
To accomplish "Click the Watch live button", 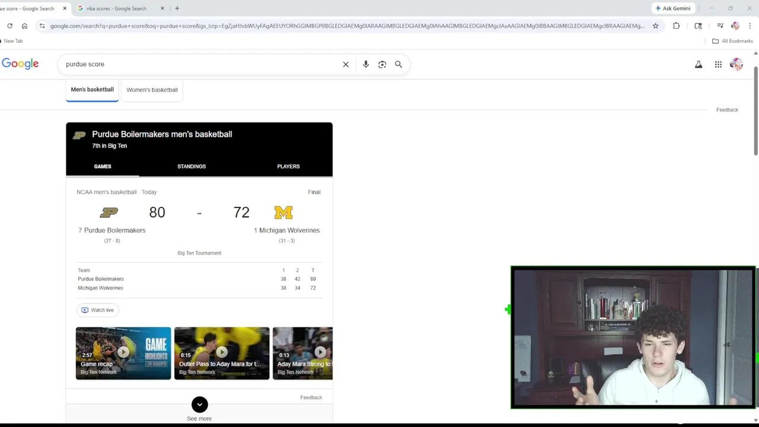I will tap(97, 310).
